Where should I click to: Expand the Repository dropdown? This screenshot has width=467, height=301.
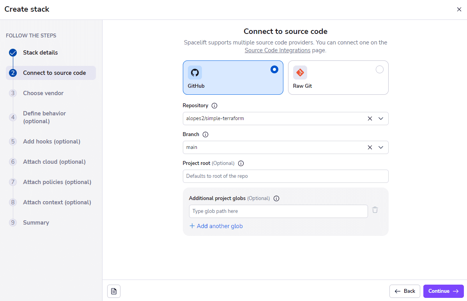coord(381,119)
